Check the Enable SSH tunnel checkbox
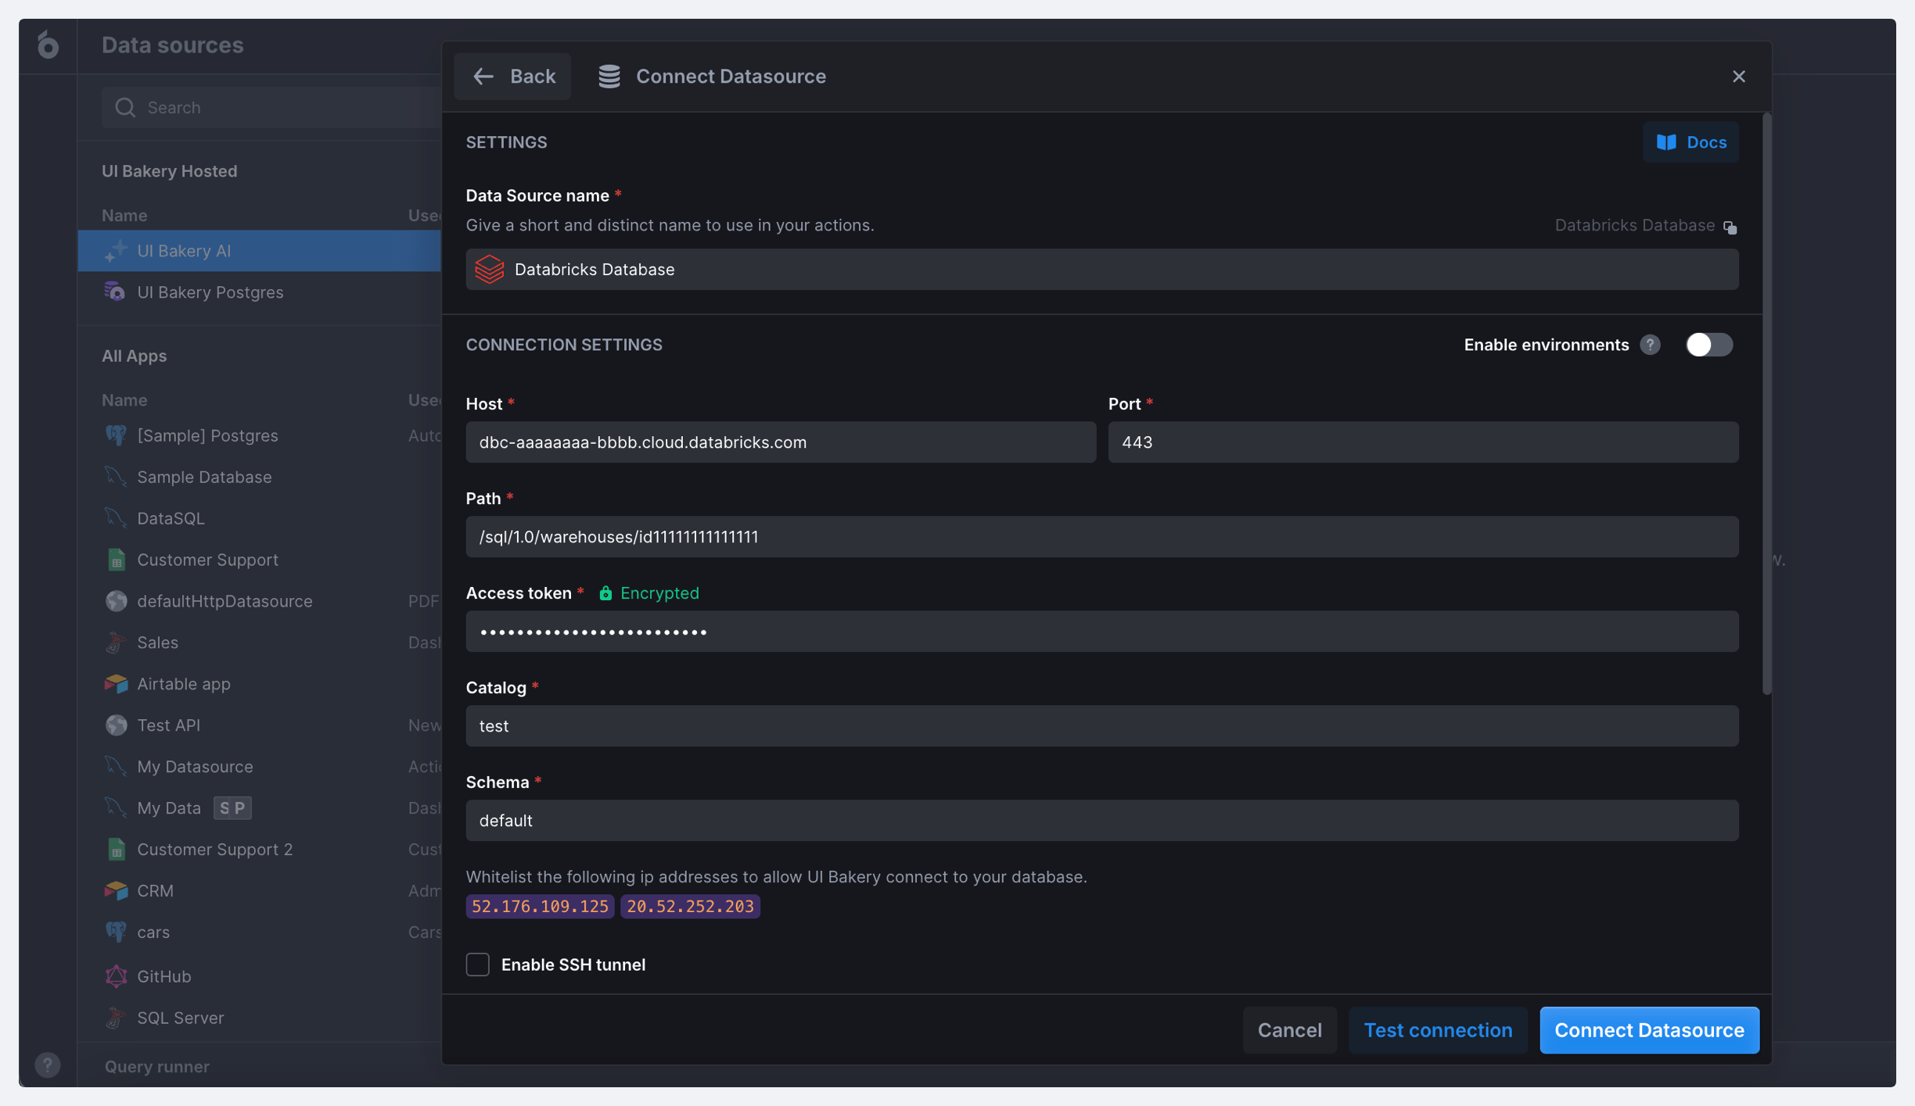 pyautogui.click(x=478, y=965)
